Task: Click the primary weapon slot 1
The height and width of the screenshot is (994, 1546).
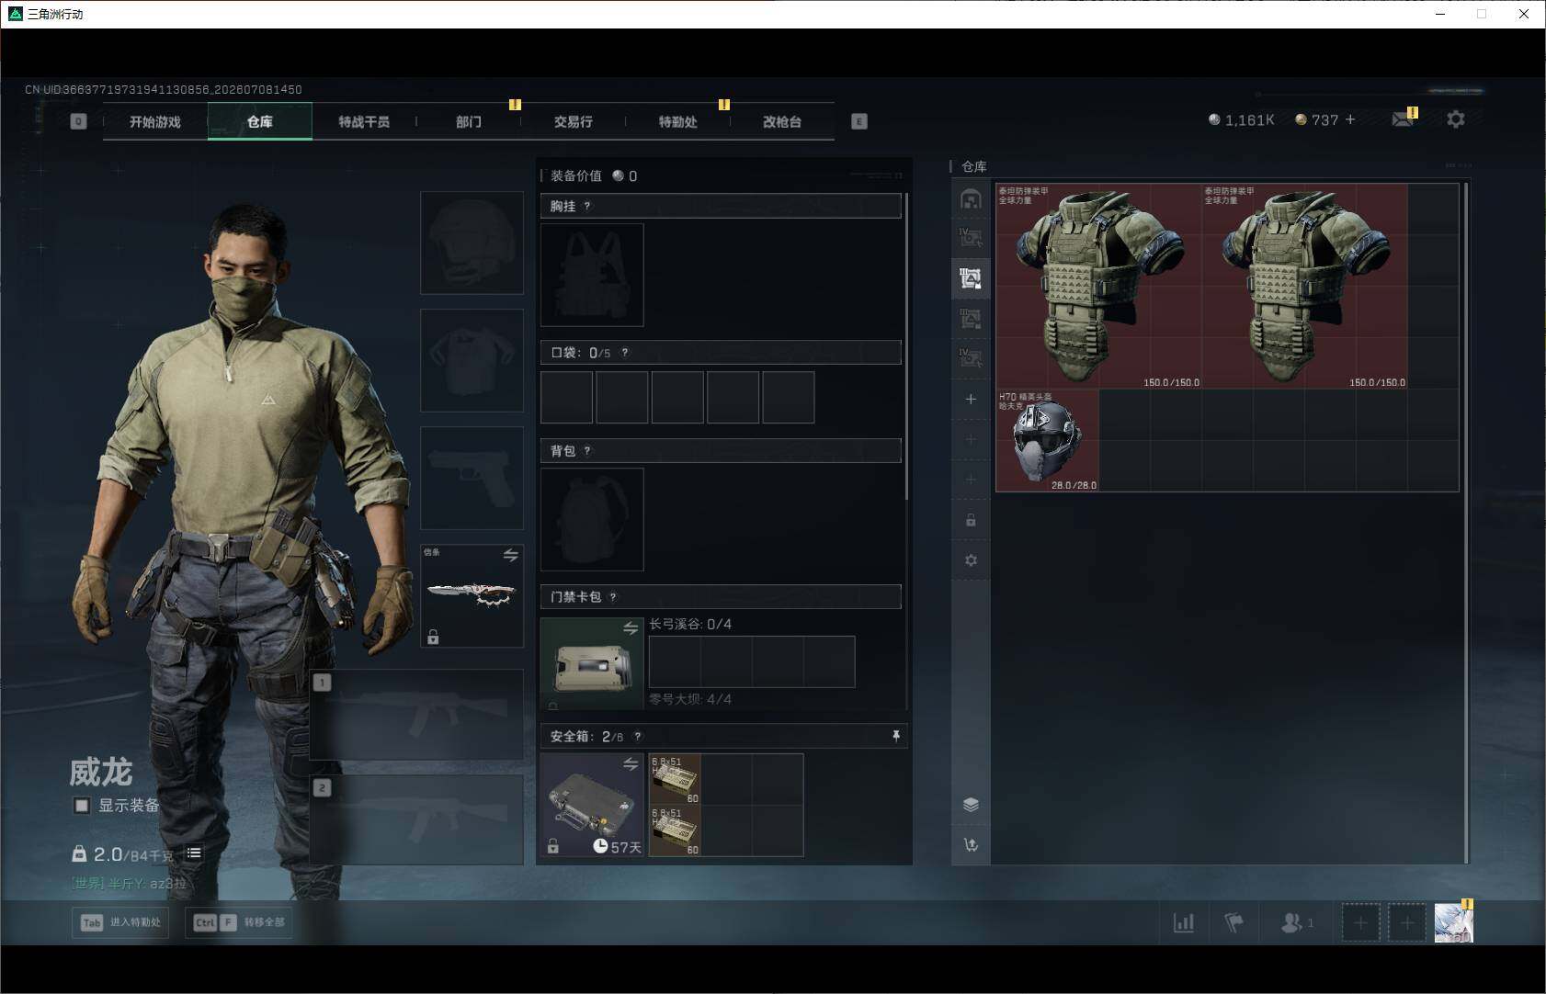Action: coord(416,714)
